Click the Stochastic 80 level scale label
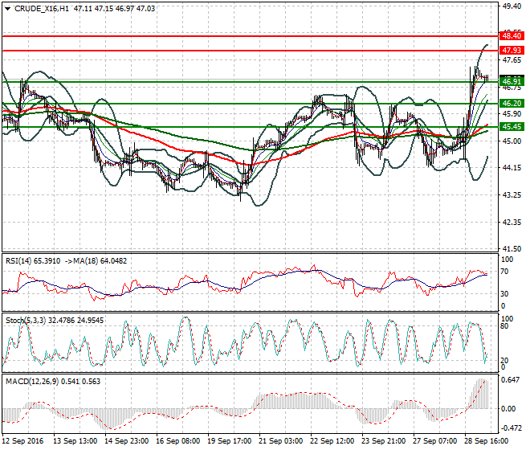 click(504, 326)
